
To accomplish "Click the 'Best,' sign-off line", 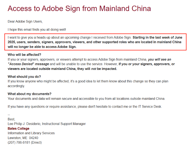I will pyautogui.click(x=11, y=119).
